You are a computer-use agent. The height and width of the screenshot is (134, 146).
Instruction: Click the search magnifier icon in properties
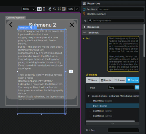point(90,21)
